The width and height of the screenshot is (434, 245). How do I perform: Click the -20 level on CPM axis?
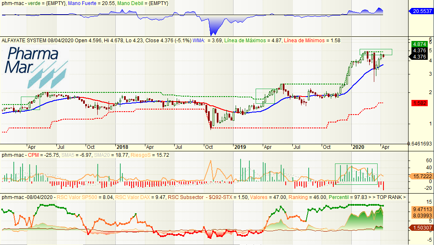coord(428,188)
